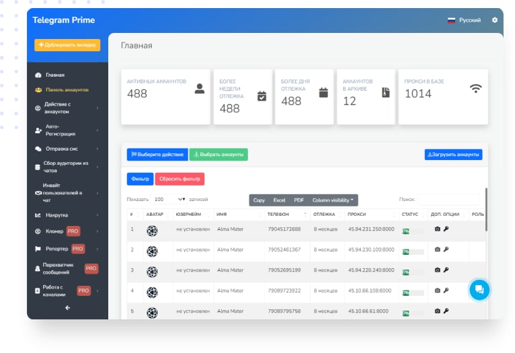The height and width of the screenshot is (353, 515).
Task: Click the user icon on active accounts card
Action: pos(199,89)
